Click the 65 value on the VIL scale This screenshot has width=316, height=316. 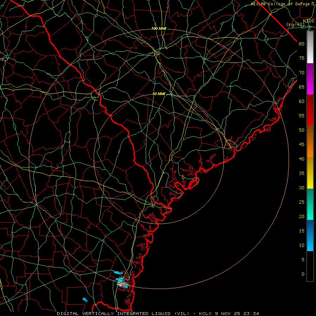(302, 87)
